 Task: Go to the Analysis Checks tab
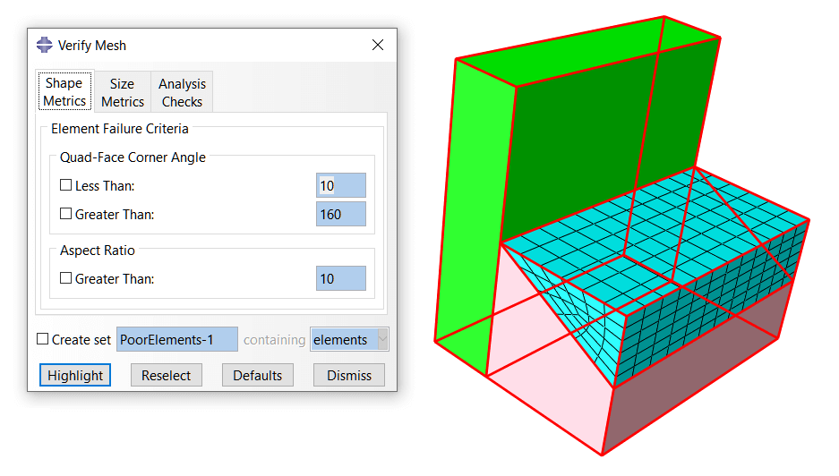(182, 92)
